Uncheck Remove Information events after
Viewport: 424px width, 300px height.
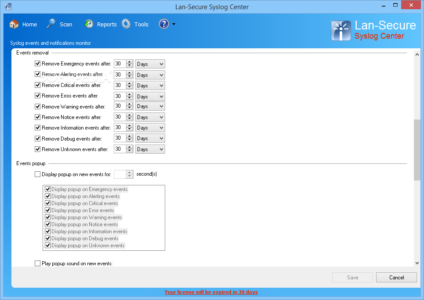38,127
